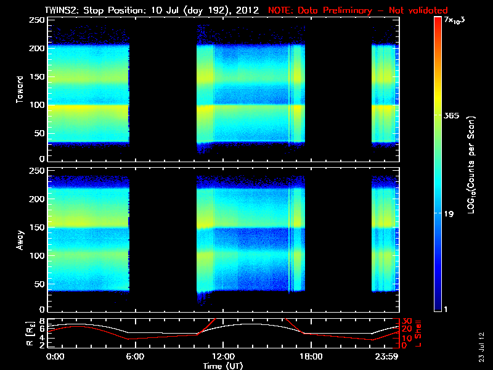Click the 23:59 time axis label

(386, 356)
